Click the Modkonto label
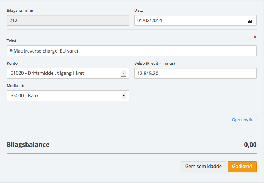 coord(16,86)
